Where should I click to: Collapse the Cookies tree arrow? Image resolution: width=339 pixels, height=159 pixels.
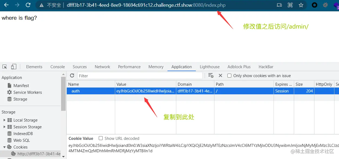4,147
